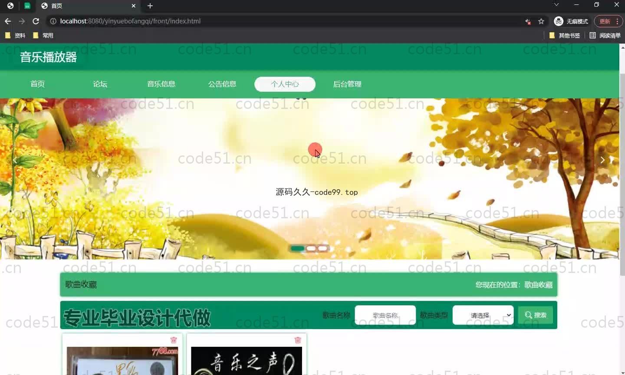Open the first song thumbnail
Image resolution: width=625 pixels, height=375 pixels.
click(122, 361)
